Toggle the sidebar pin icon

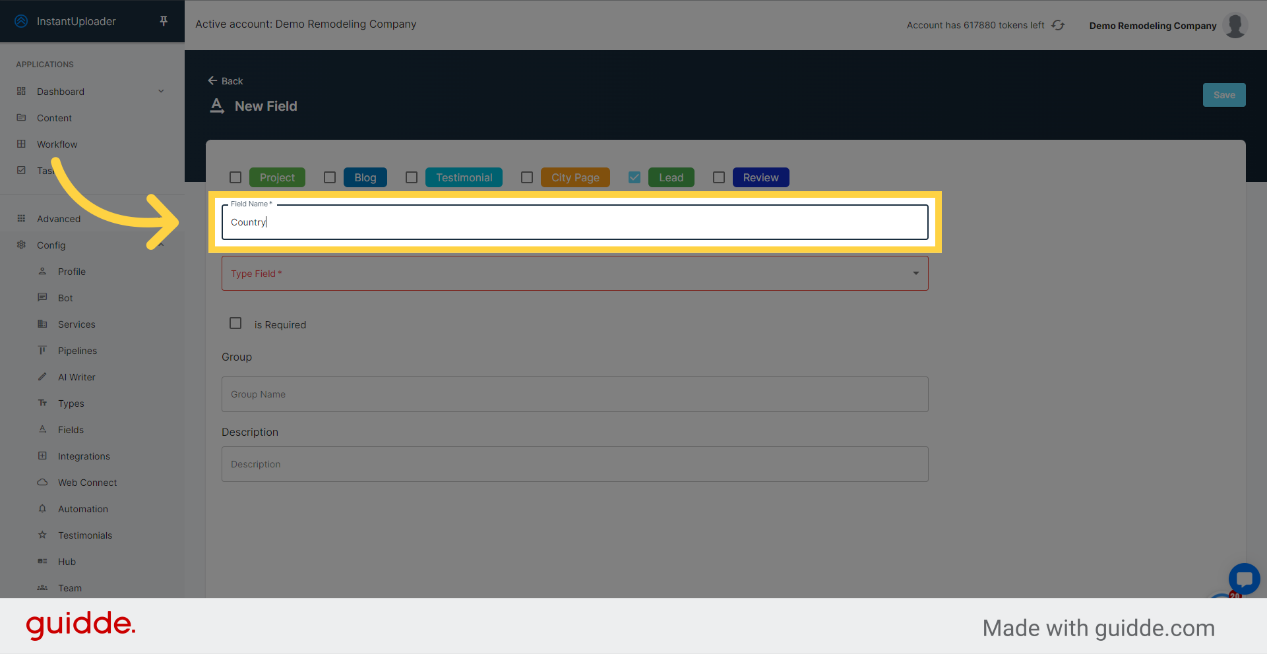coord(164,21)
